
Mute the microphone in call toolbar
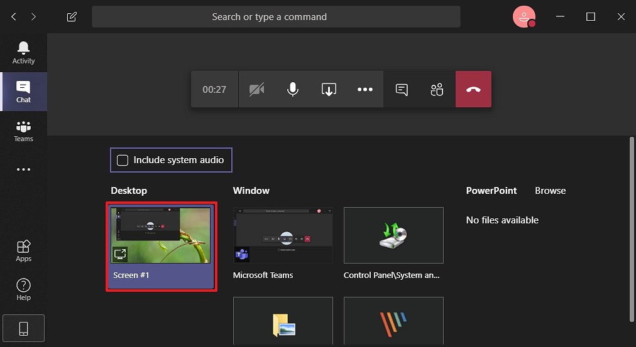click(292, 90)
